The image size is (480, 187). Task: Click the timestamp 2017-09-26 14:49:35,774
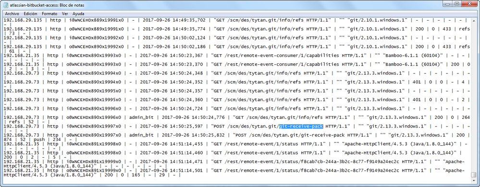[174, 29]
